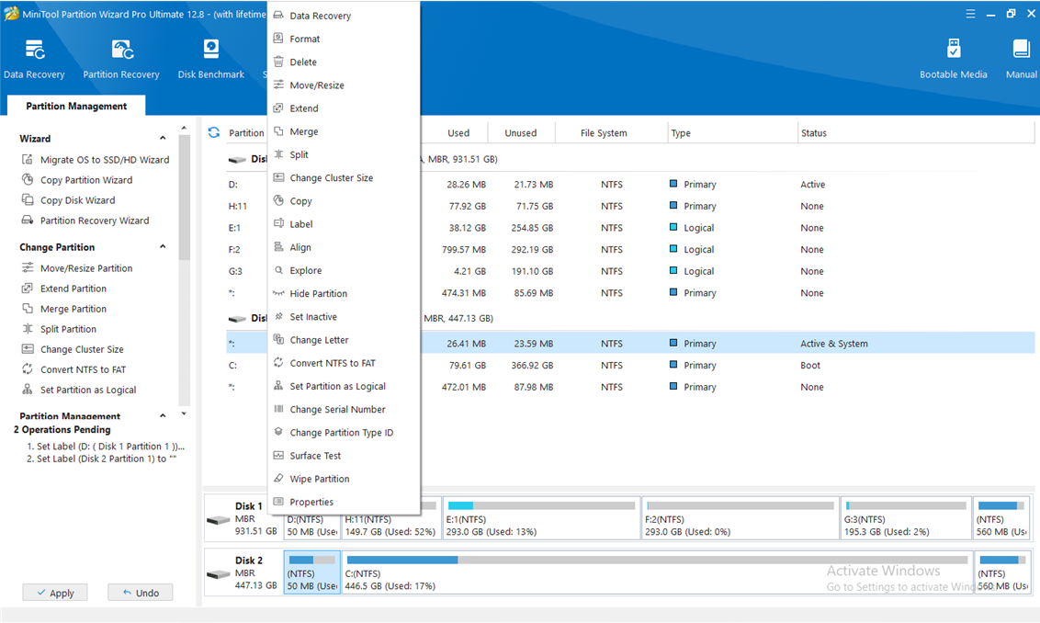This screenshot has height=623, width=1040.
Task: Select Move/Resize Partition in the sidebar
Action: click(x=77, y=268)
